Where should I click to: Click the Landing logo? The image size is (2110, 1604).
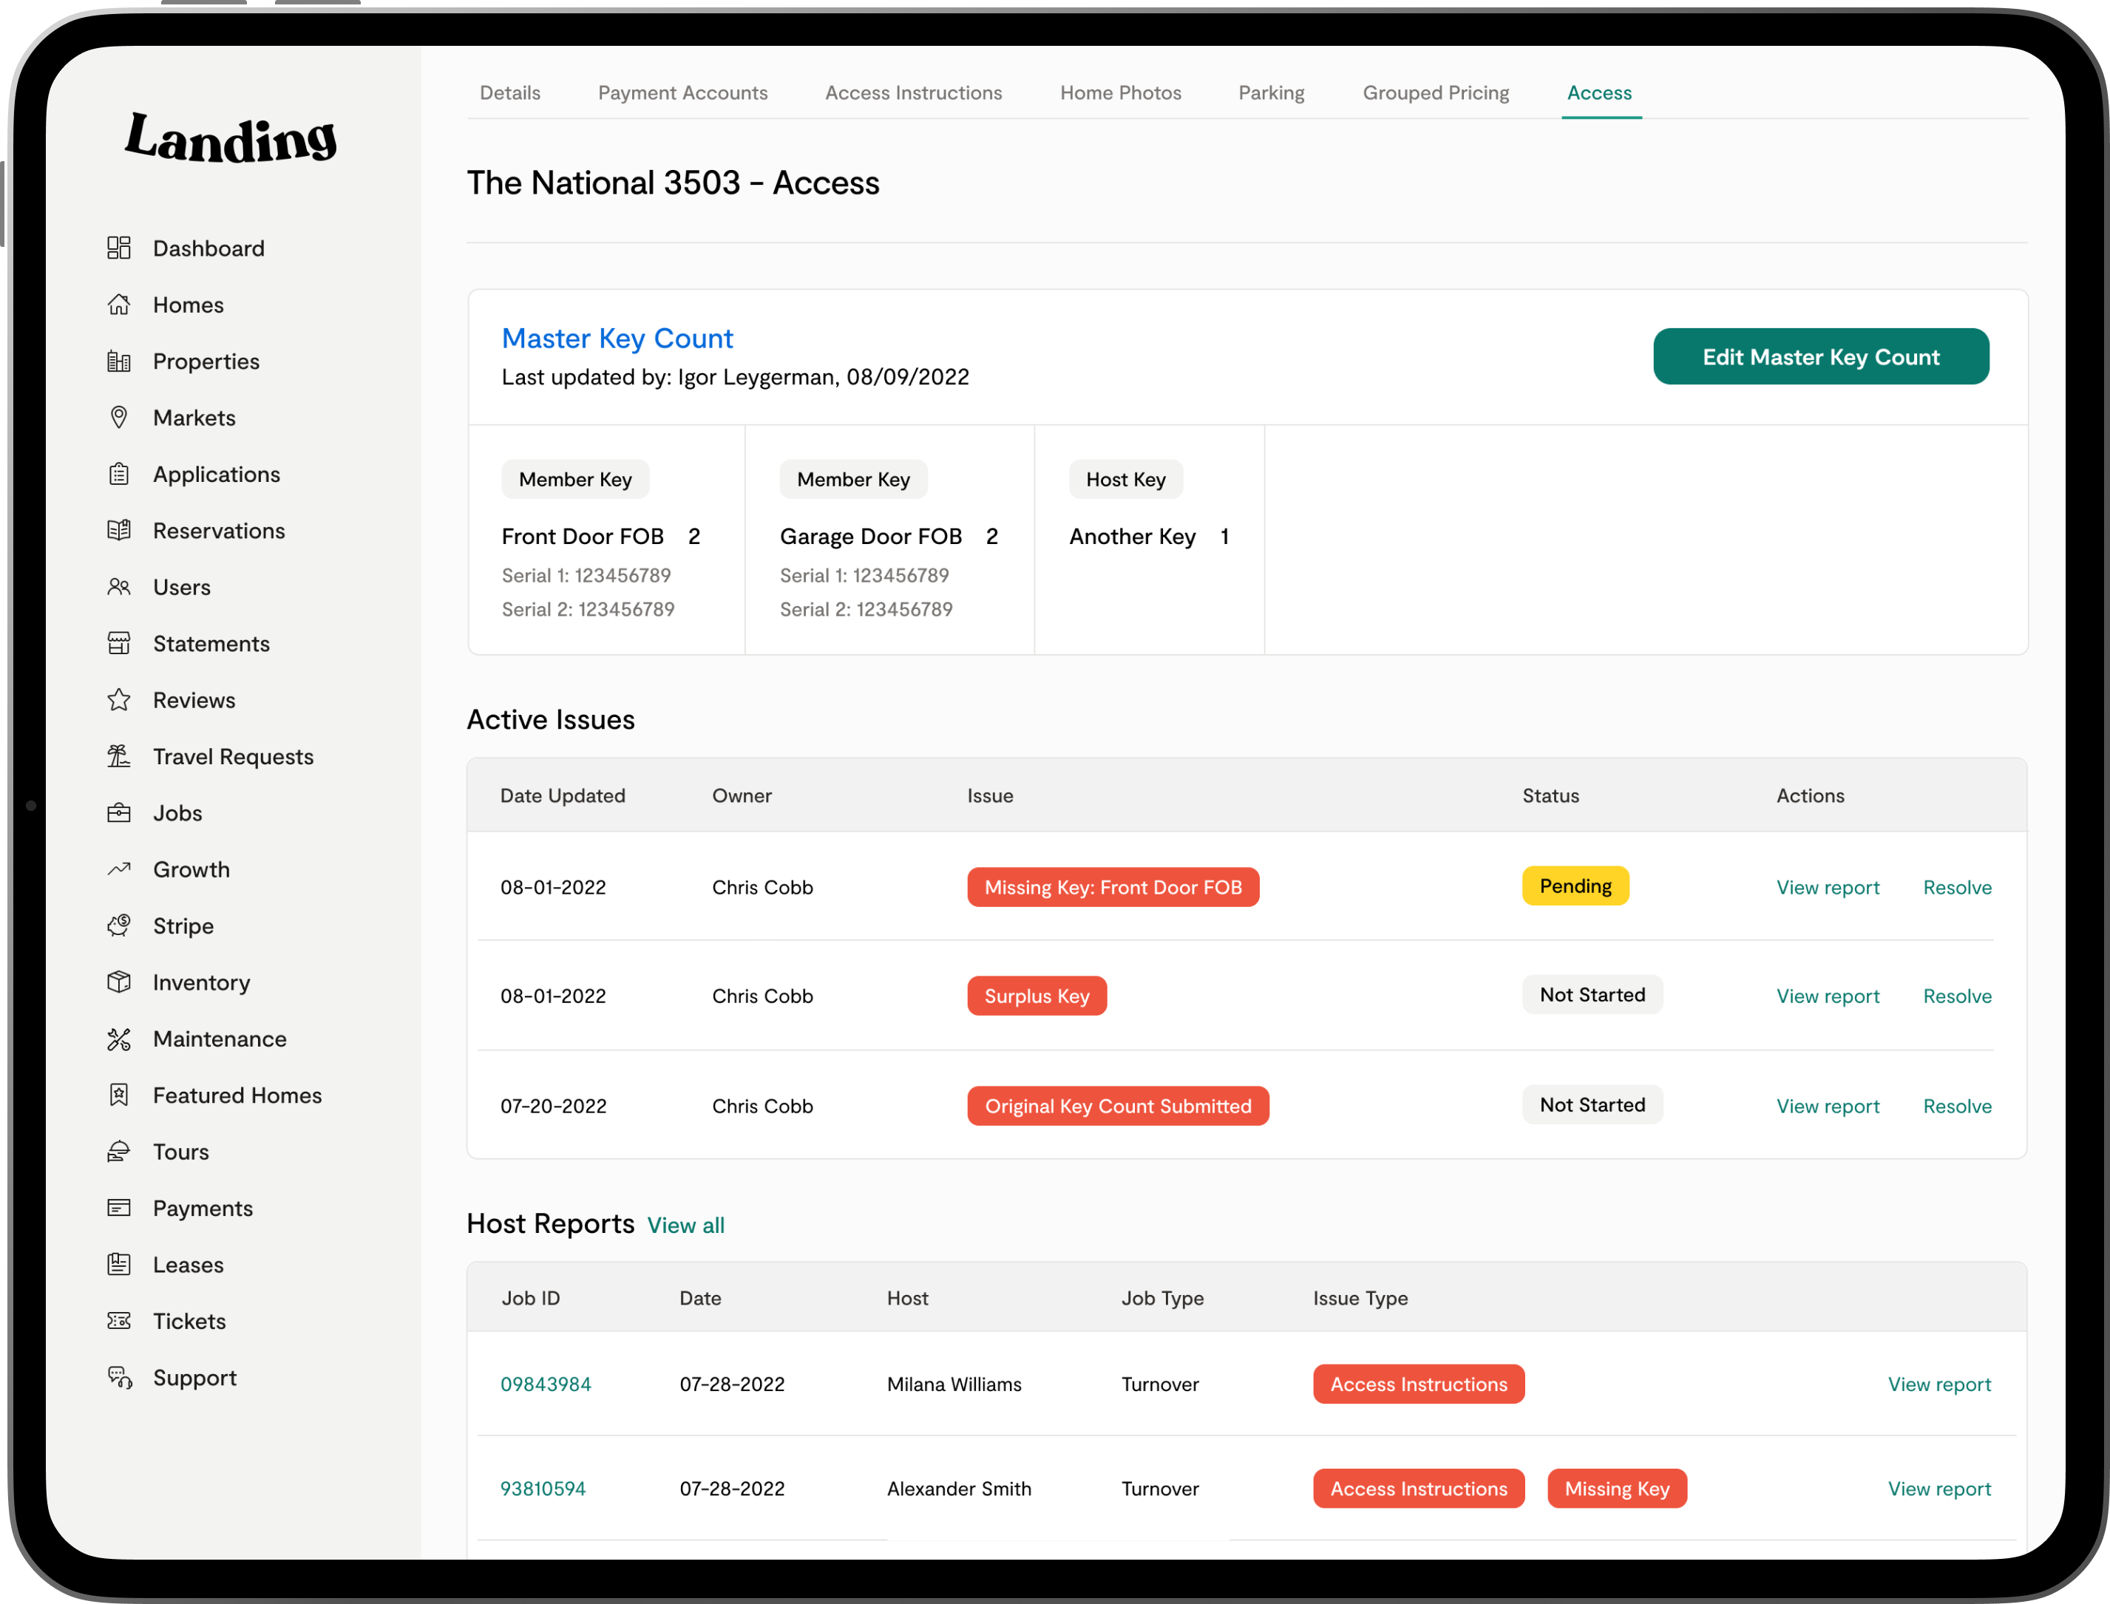pos(230,138)
